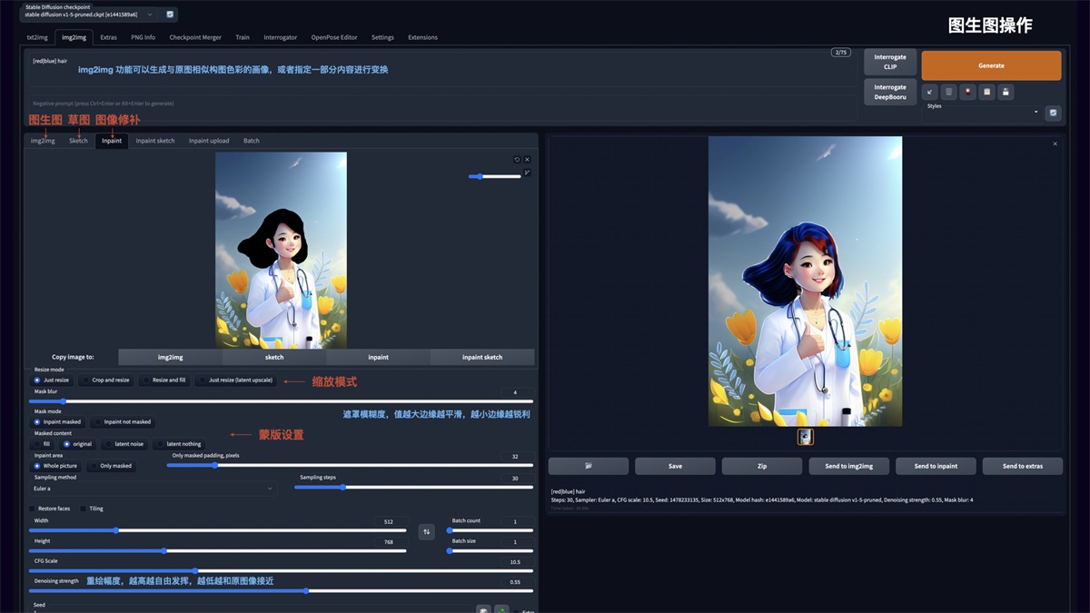Click the Generate button

click(x=990, y=65)
